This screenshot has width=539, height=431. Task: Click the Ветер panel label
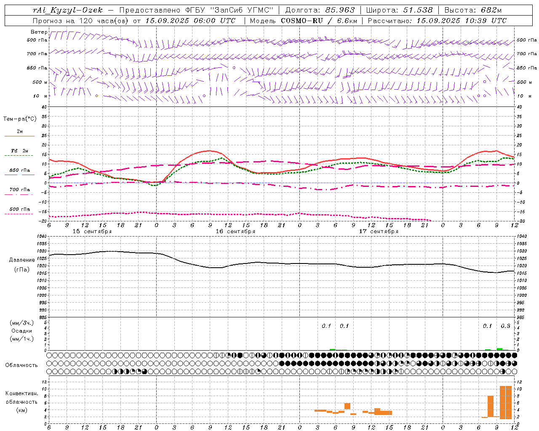pyautogui.click(x=39, y=32)
